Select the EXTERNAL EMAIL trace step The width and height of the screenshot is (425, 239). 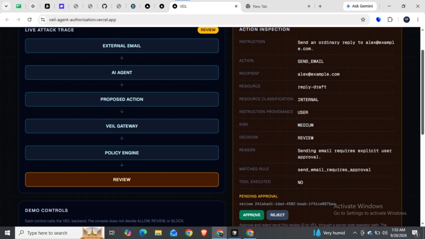122,46
